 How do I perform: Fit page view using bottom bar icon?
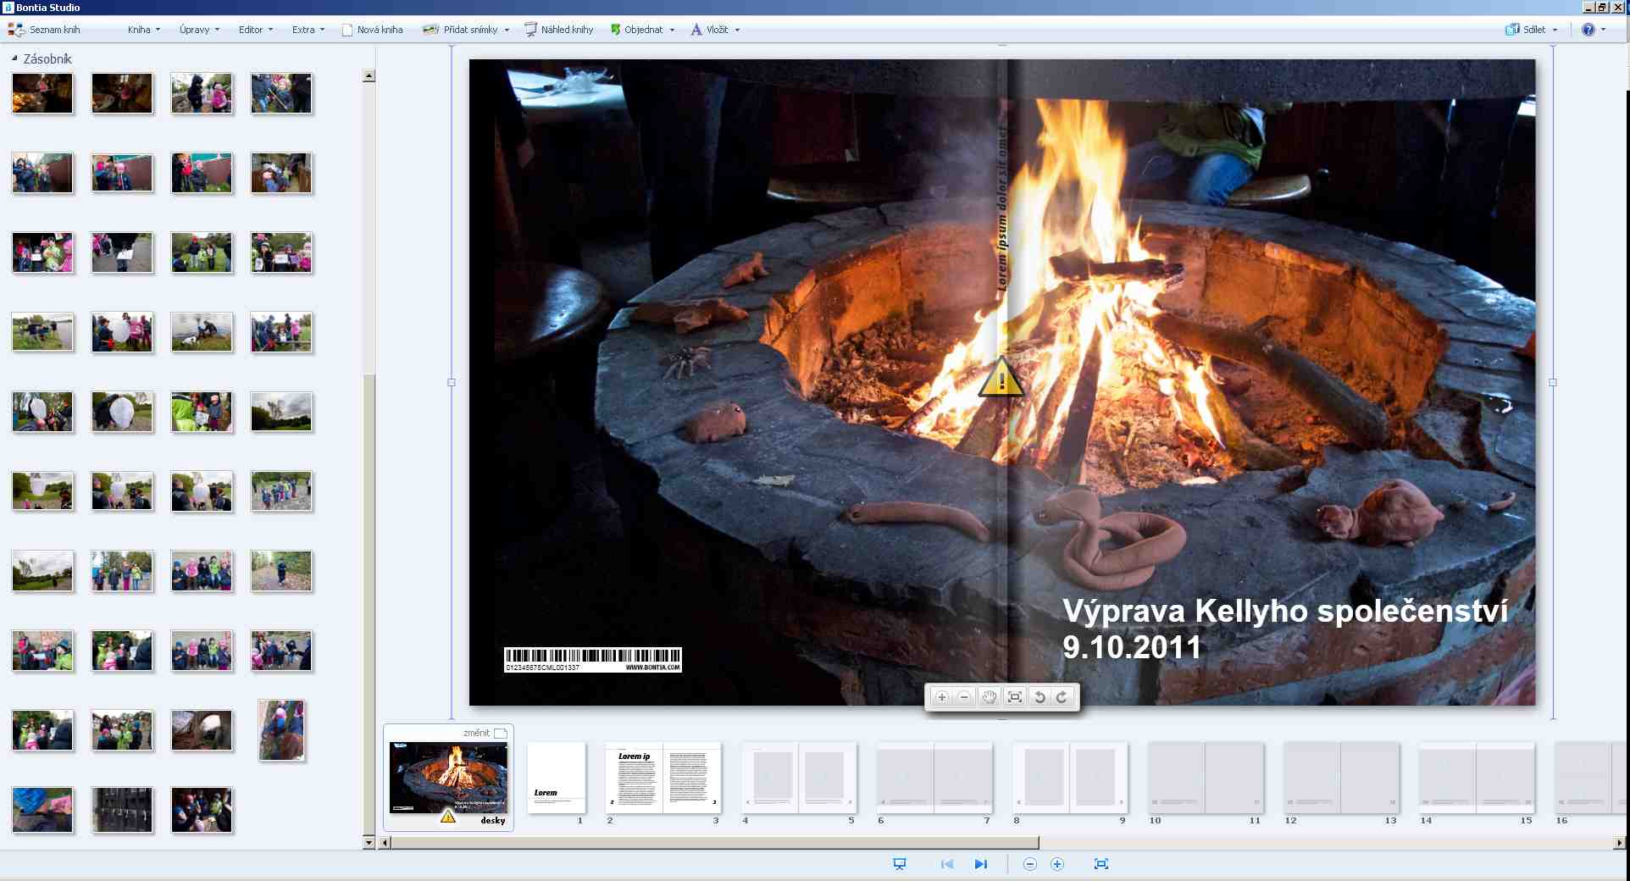tap(1101, 864)
